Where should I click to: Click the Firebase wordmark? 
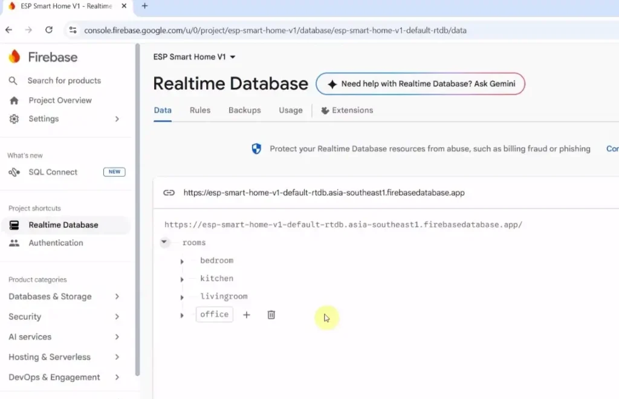coord(53,57)
